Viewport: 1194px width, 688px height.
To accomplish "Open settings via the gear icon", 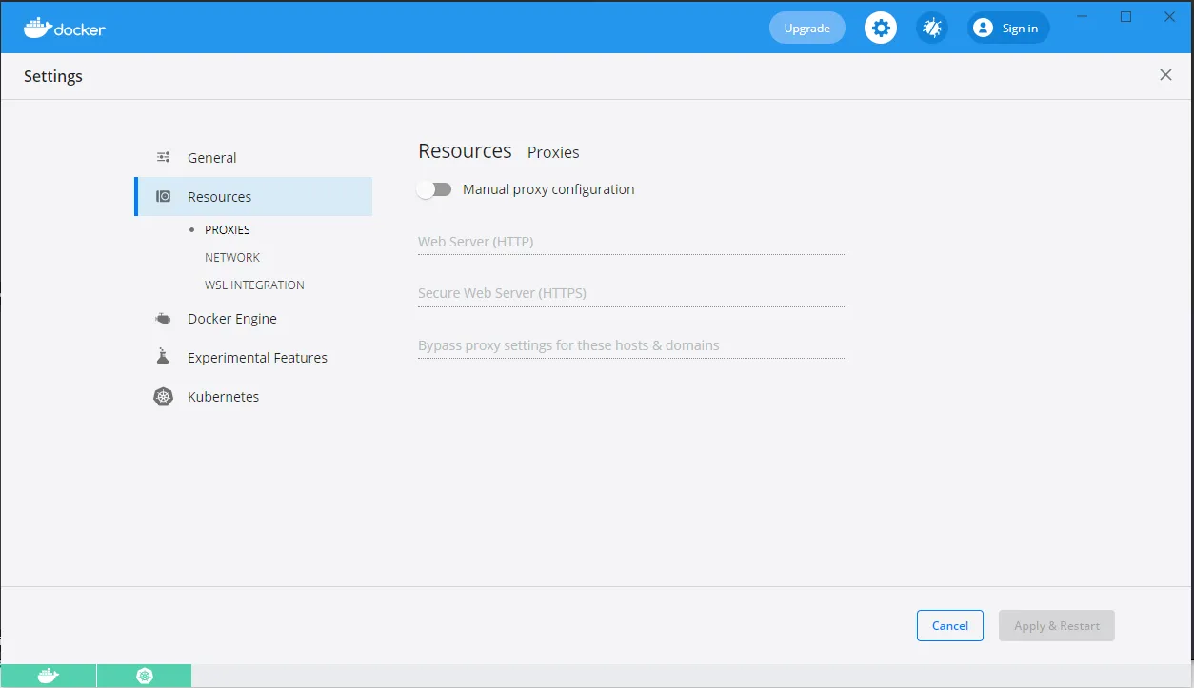I will click(x=881, y=28).
